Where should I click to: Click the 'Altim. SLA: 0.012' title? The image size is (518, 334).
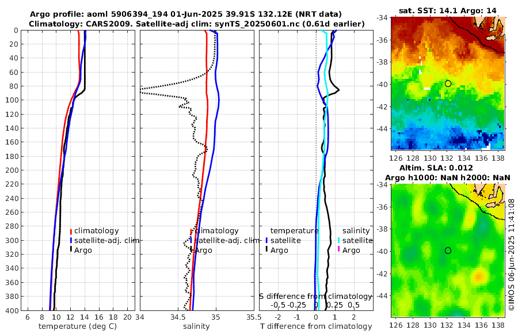436,168
